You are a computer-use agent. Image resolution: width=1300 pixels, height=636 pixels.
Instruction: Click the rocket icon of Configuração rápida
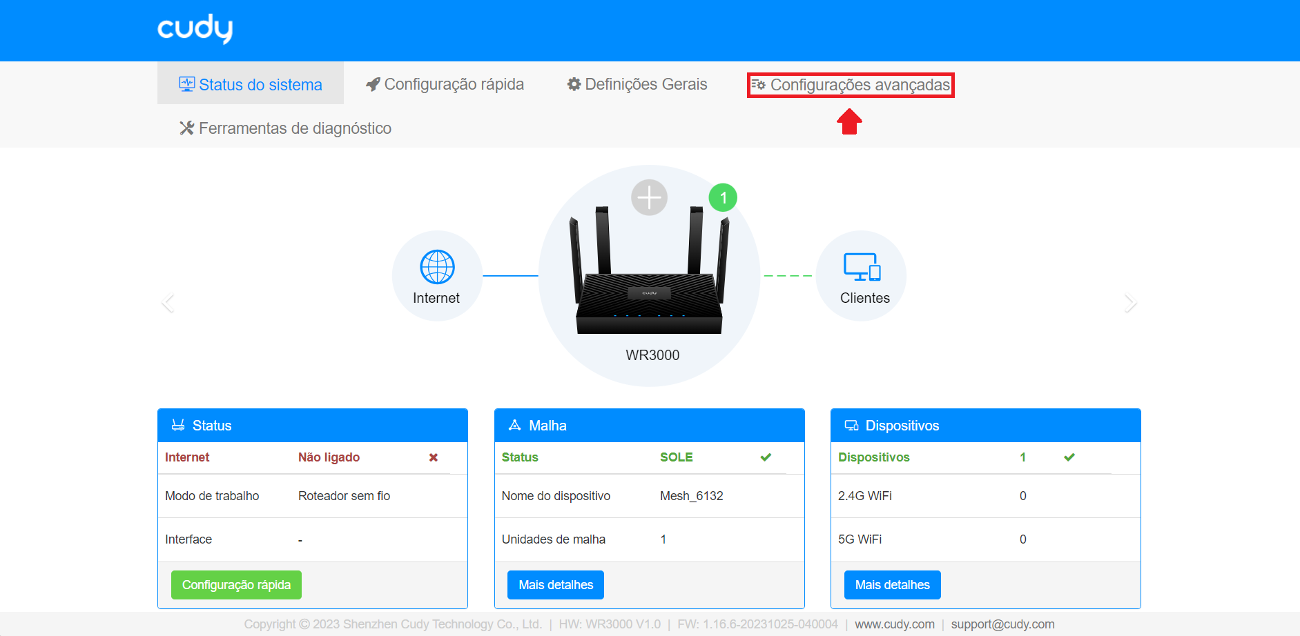coord(373,84)
